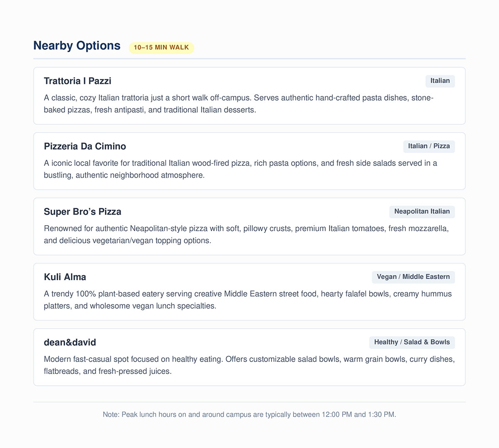Click the Nearby Options section heading

click(77, 46)
